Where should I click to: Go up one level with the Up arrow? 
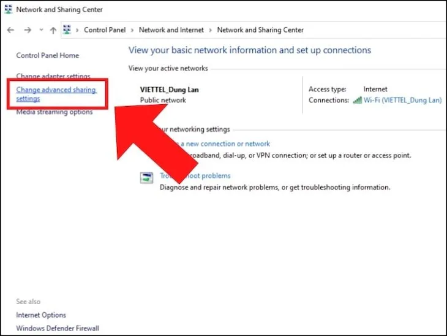pyautogui.click(x=53, y=30)
